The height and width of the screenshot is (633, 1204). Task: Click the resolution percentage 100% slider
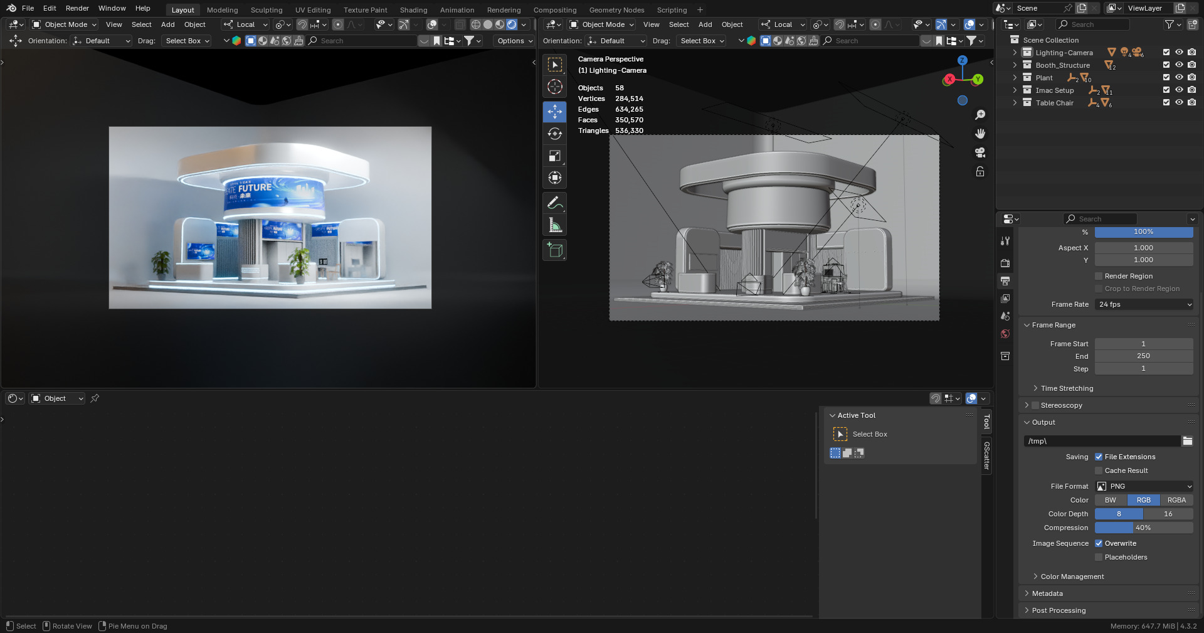pyautogui.click(x=1144, y=232)
